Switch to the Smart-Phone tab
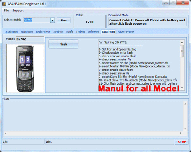This screenshot has width=191, height=152. pyautogui.click(x=126, y=32)
